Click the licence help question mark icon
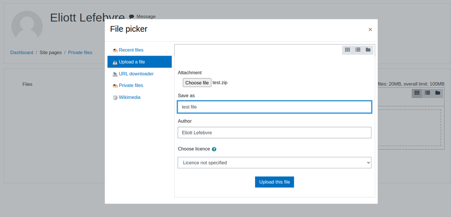 coord(214,149)
